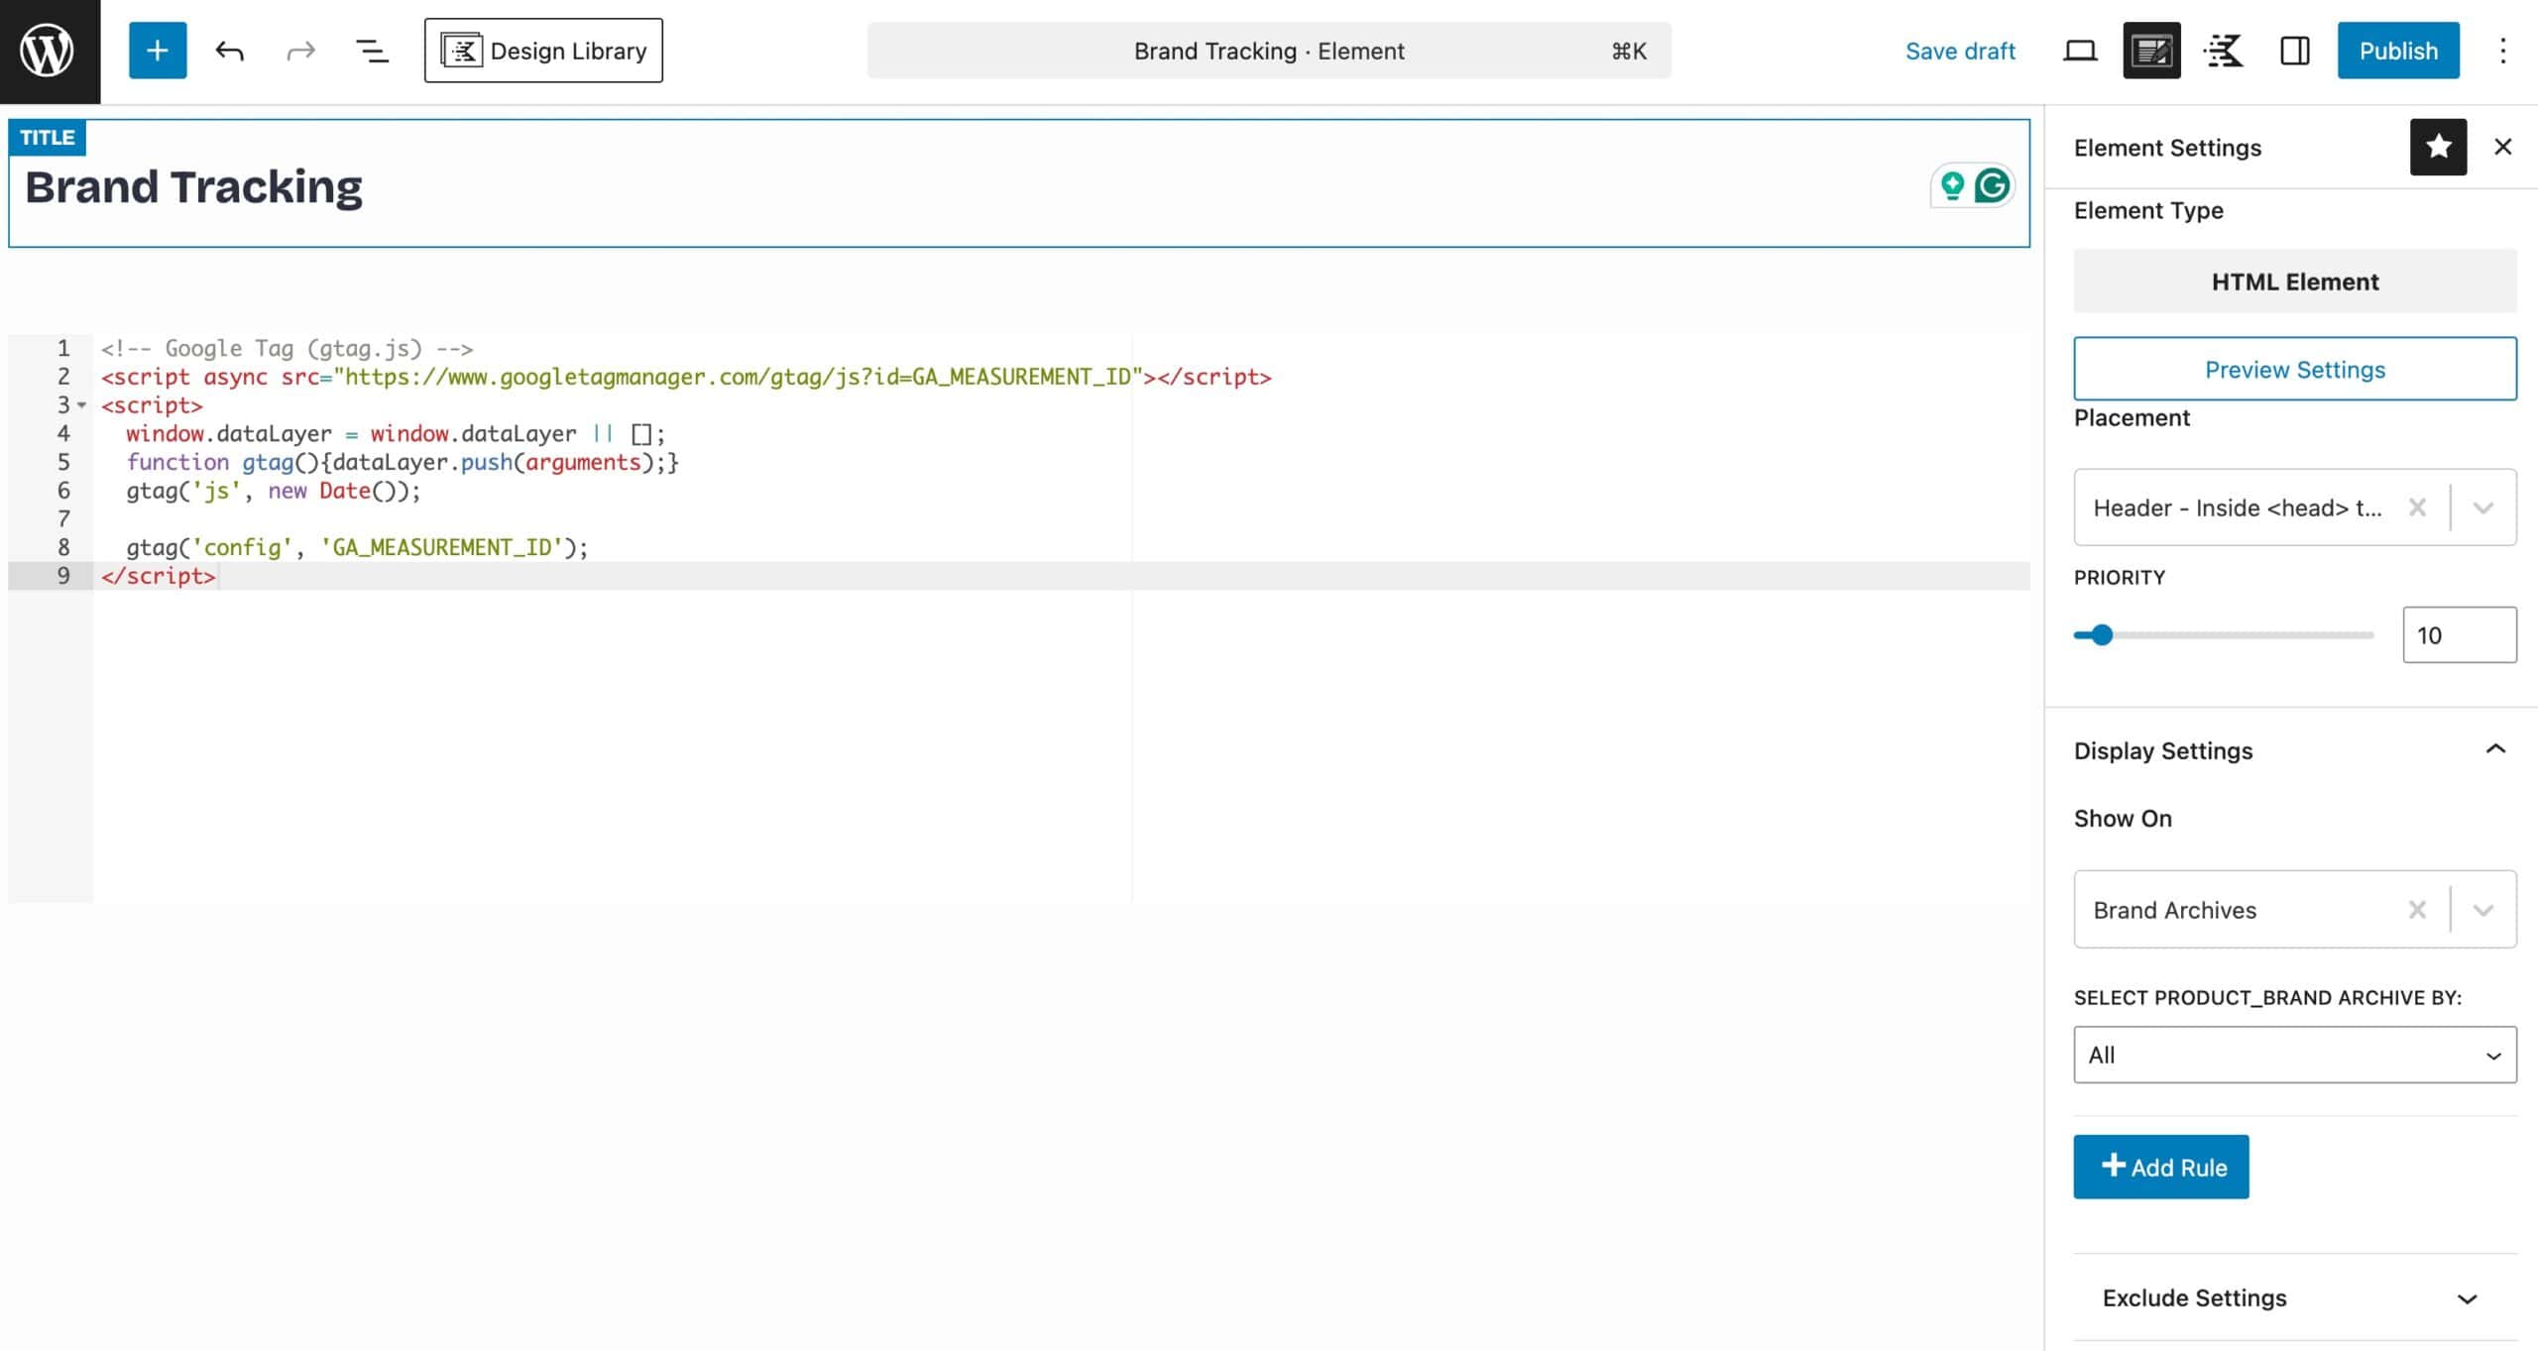Click the Add Rule button
Viewport: 2538px width, 1351px height.
[2161, 1167]
